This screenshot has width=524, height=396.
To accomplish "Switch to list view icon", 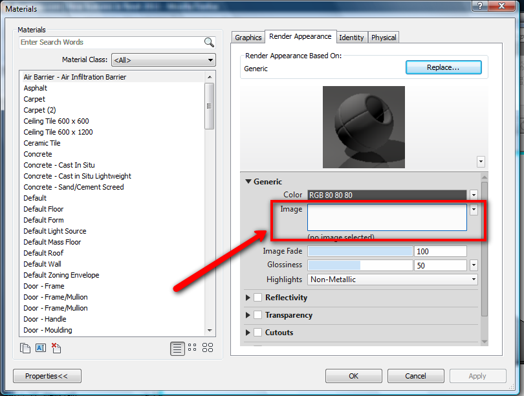I will pyautogui.click(x=177, y=349).
